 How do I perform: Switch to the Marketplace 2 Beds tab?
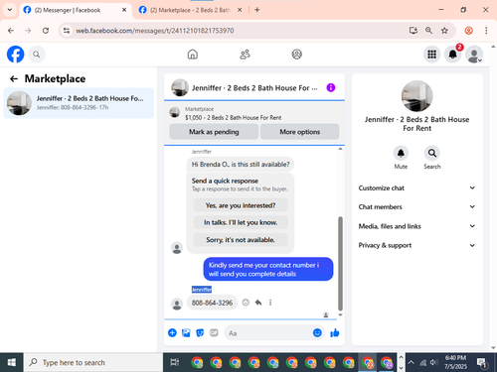pos(190,10)
